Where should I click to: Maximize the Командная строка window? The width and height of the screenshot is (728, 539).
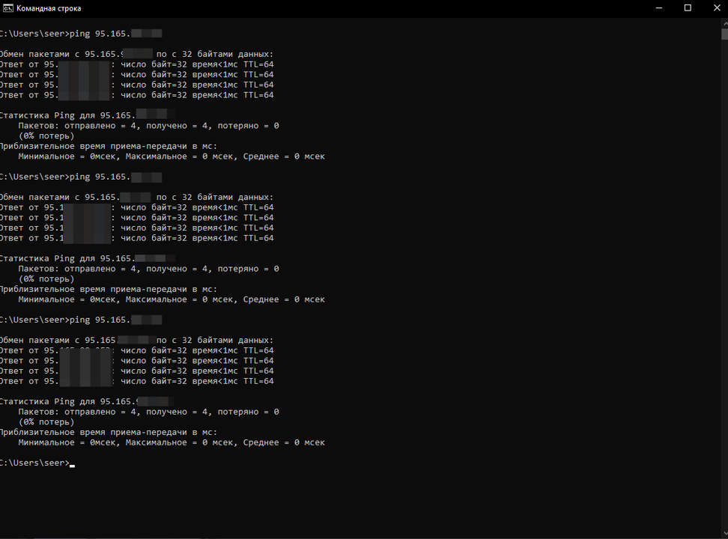688,8
